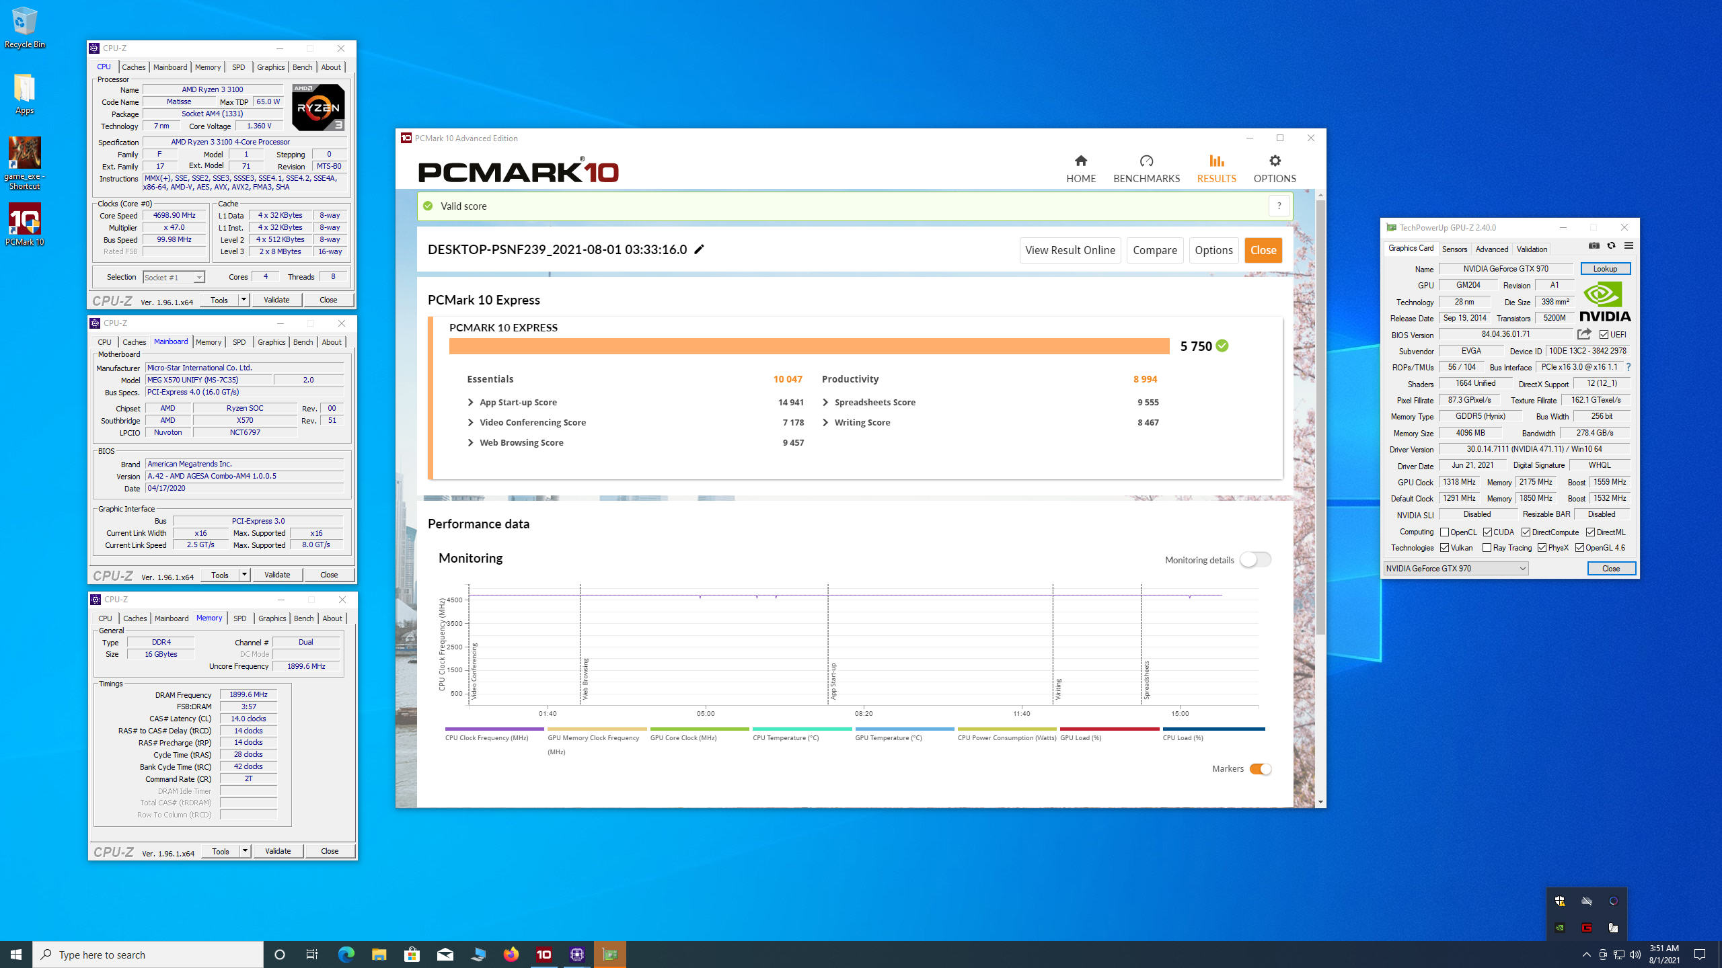Open the Socket #1 selection dropdown
This screenshot has height=968, width=1722.
[x=174, y=277]
